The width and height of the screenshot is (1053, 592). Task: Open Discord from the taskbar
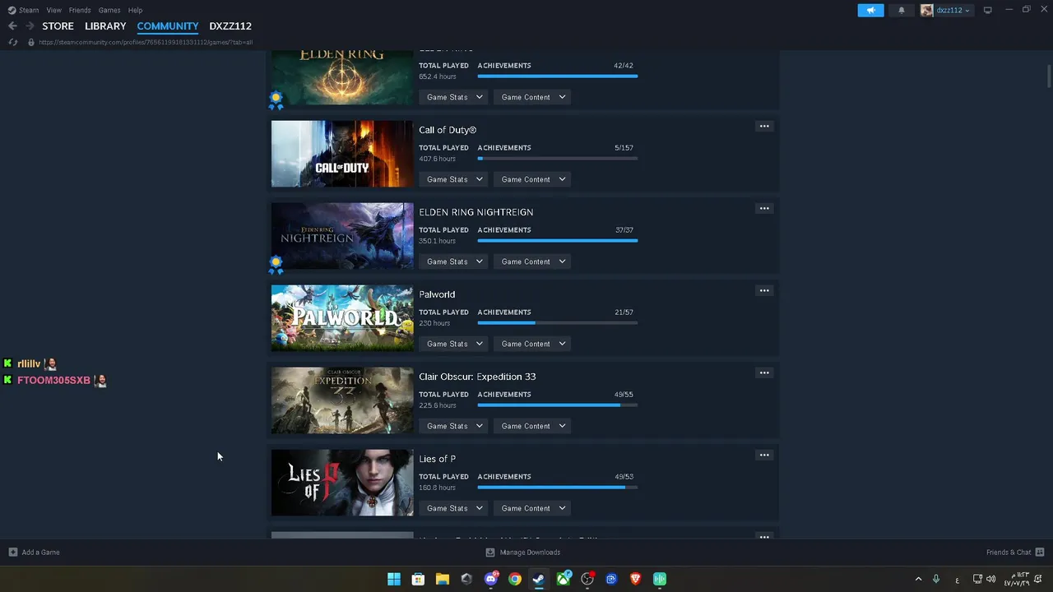pyautogui.click(x=491, y=579)
